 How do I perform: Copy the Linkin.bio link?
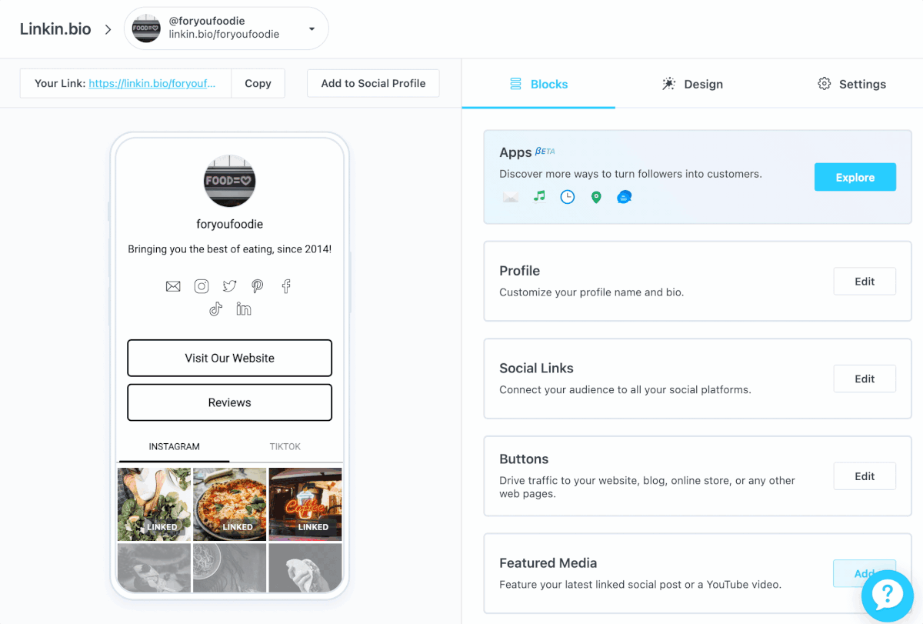click(258, 83)
